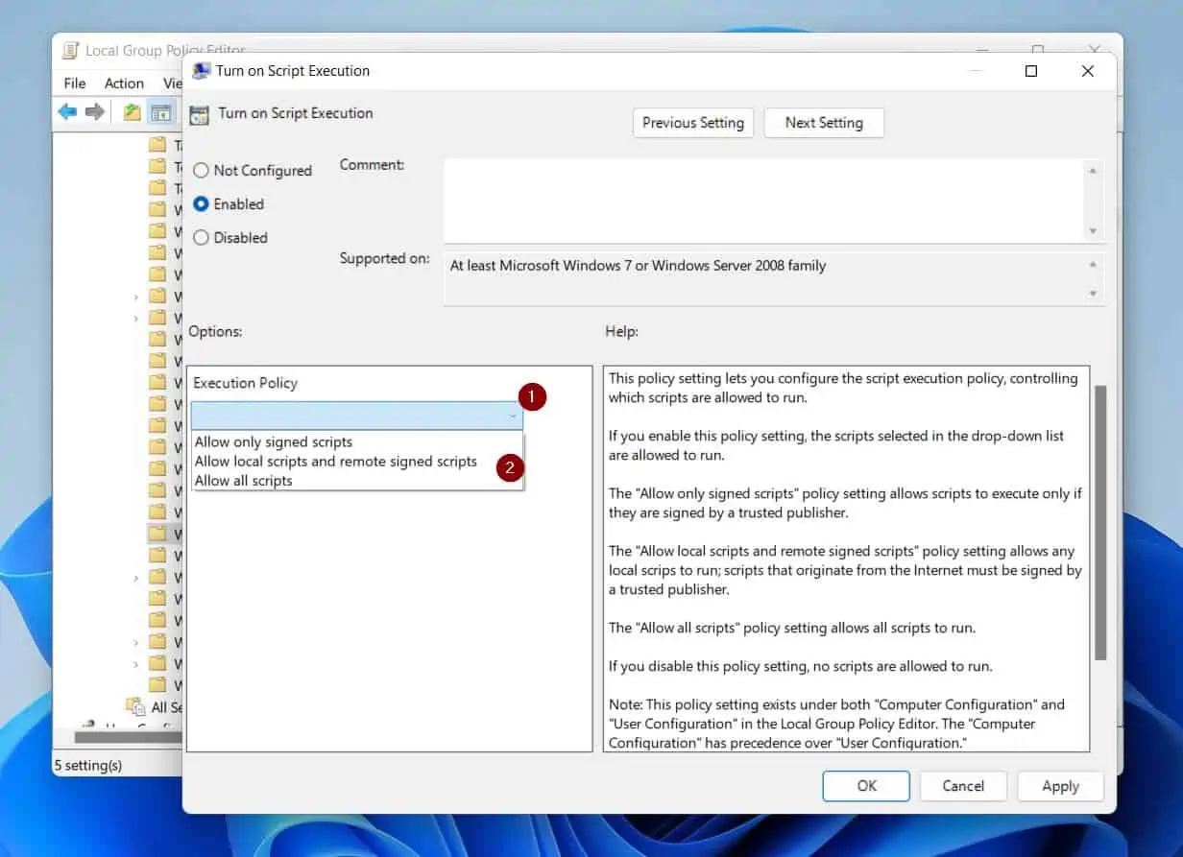Open the File menu in Group Policy Editor
1183x857 pixels.
(75, 83)
